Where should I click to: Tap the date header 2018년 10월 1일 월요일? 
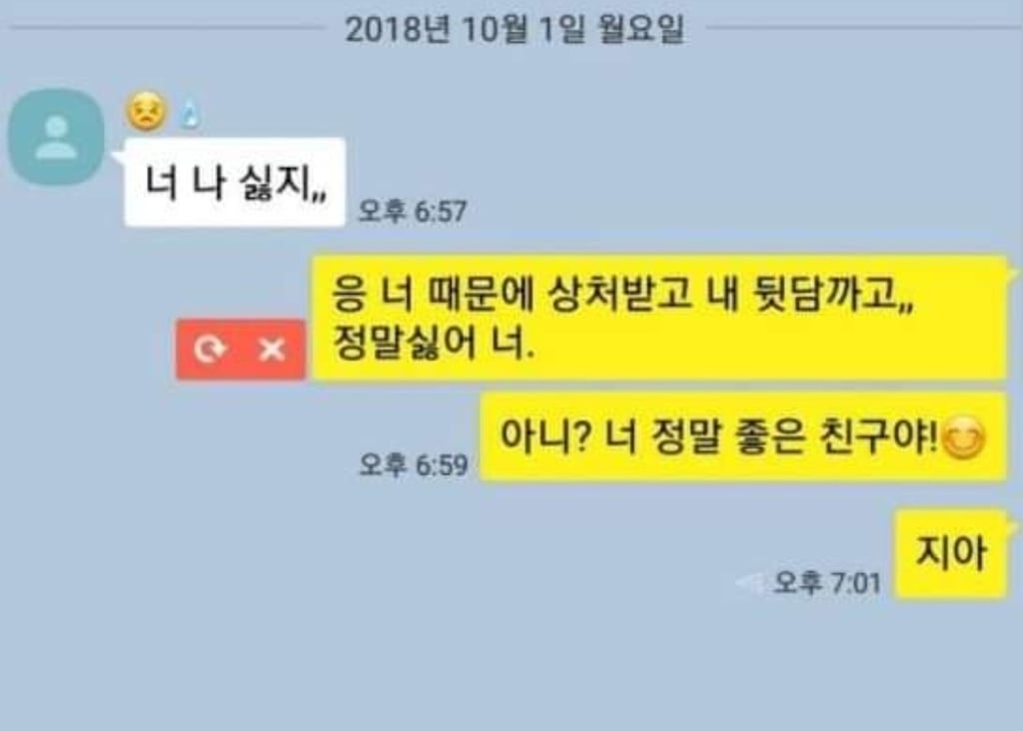514,29
